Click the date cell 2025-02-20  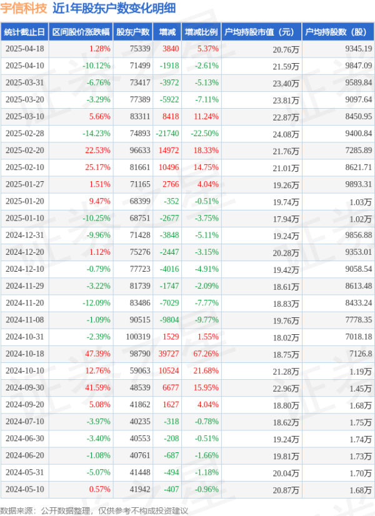pos(25,151)
